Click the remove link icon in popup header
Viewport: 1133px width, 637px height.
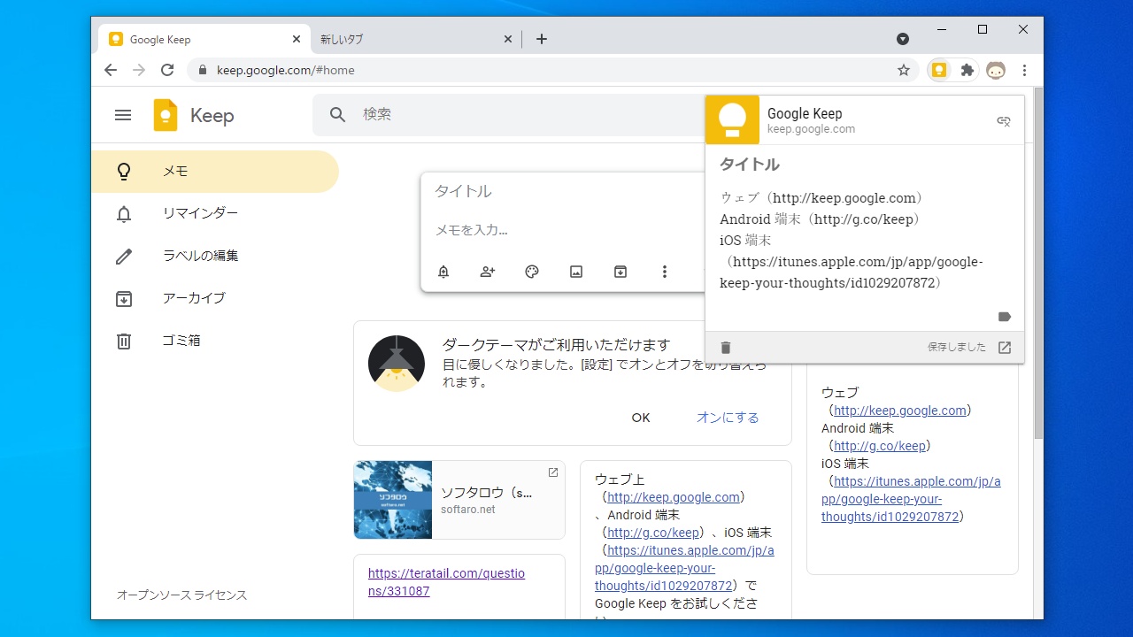[x=1004, y=120]
